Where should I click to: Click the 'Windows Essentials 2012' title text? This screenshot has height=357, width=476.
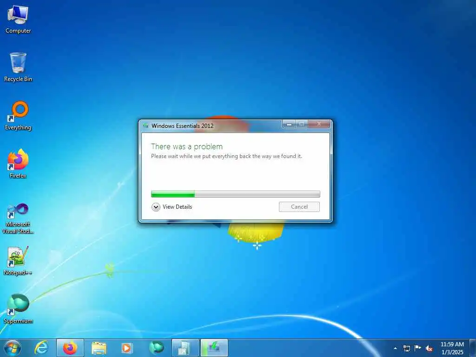[182, 126]
